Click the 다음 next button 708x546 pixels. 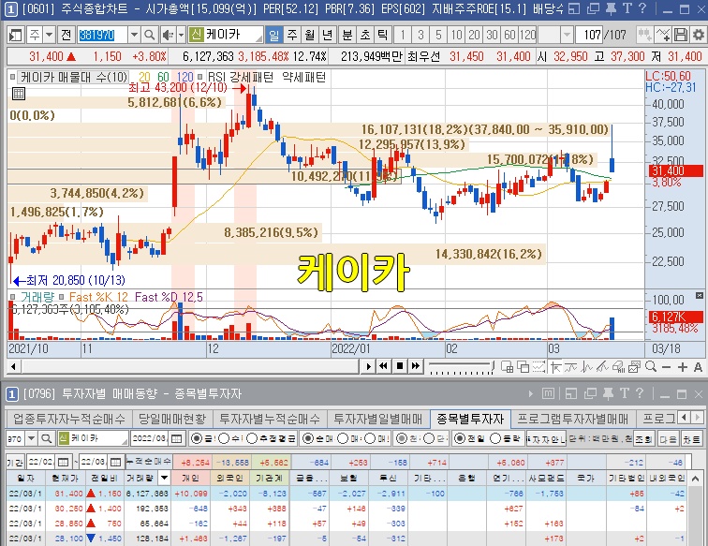tap(668, 438)
